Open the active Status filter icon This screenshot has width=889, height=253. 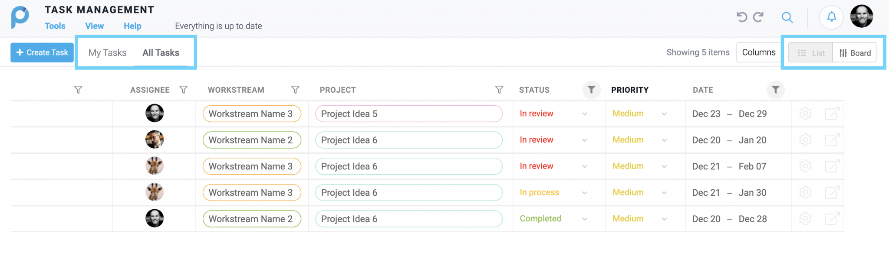(x=591, y=90)
